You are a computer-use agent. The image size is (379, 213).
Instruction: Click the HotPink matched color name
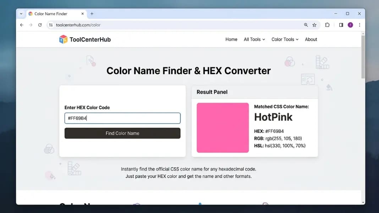coord(273,117)
